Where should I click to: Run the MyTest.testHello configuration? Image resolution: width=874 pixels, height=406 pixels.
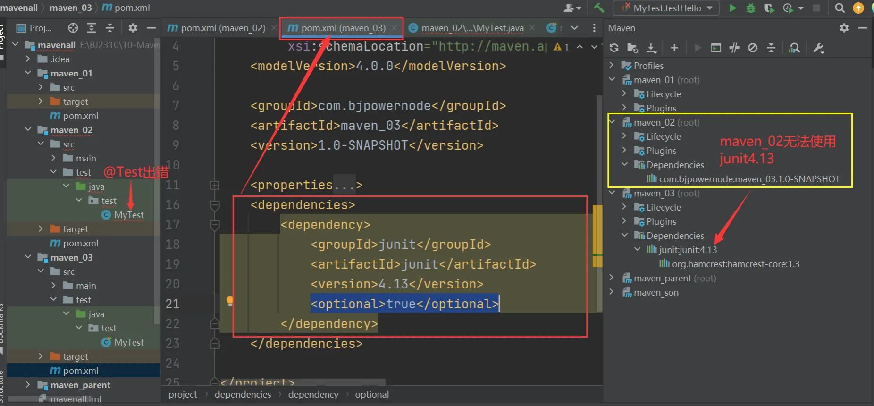coord(732,8)
